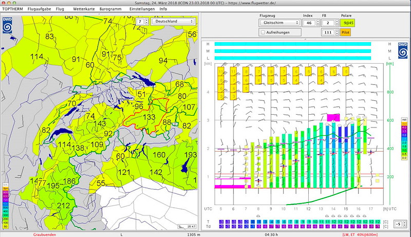Viewport: 411px width, 237px height.
Task: Click the Index value stepper arrows
Action: 318,23
